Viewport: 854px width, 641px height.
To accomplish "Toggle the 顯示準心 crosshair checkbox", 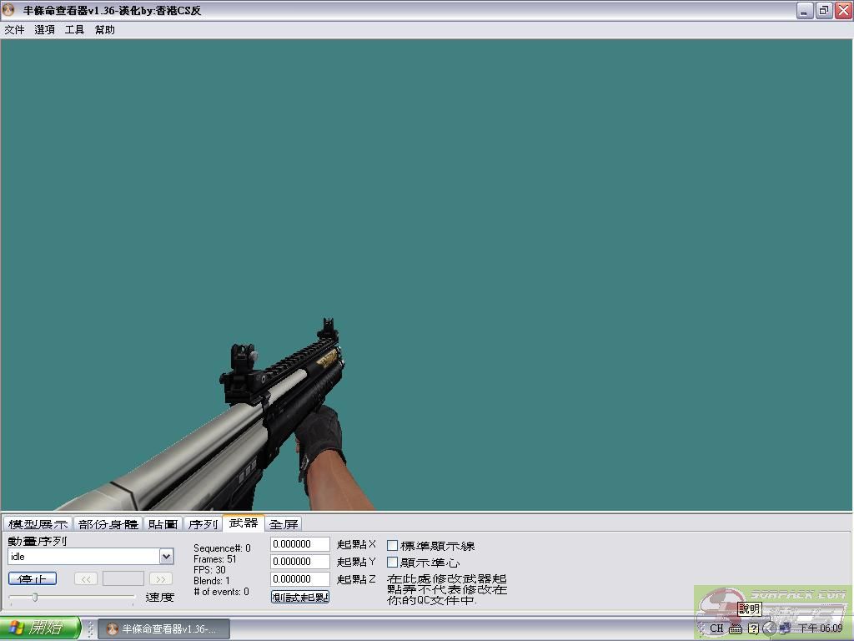I will (392, 562).
